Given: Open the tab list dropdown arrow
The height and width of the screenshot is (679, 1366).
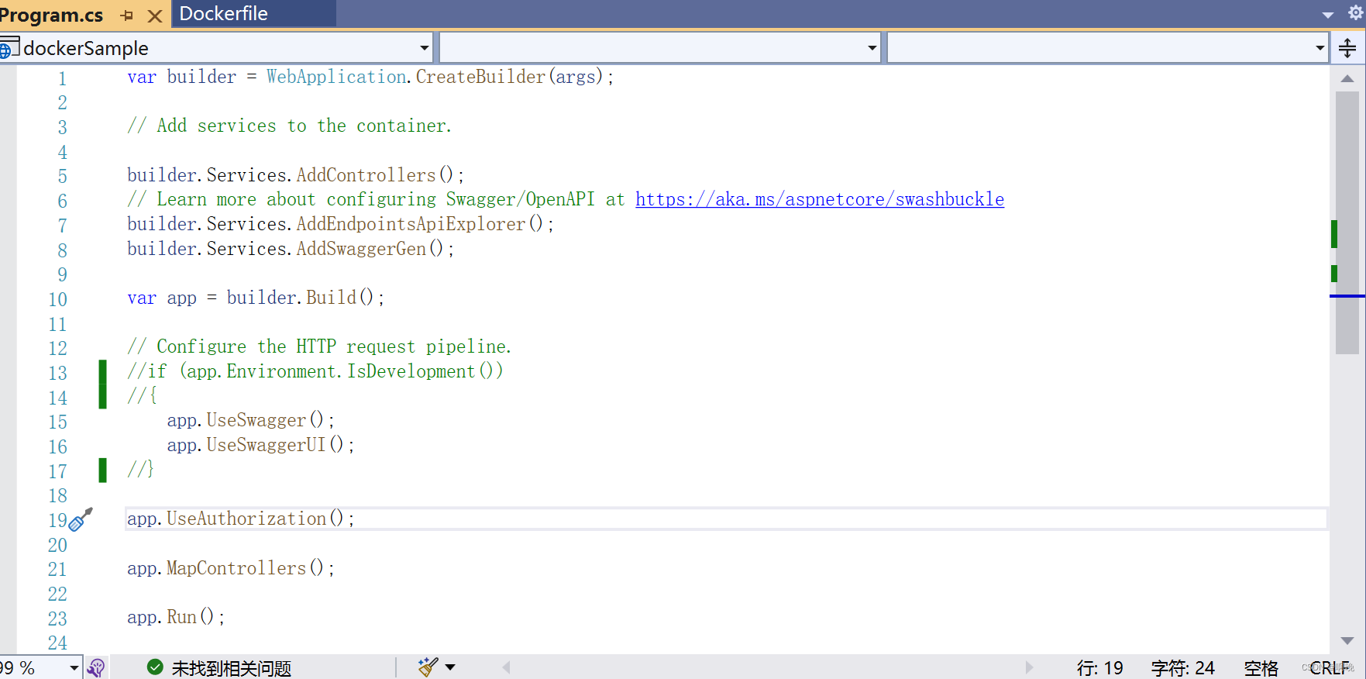Looking at the screenshot, I should [x=1327, y=15].
